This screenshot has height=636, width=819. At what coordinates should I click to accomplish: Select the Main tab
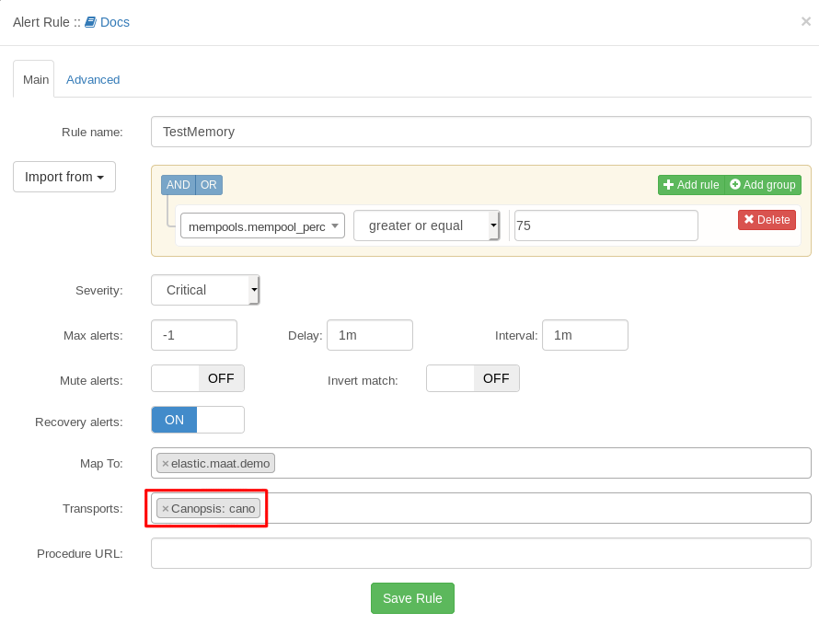[35, 80]
